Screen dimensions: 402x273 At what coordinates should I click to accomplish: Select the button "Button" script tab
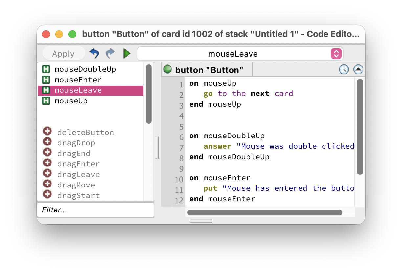click(207, 70)
